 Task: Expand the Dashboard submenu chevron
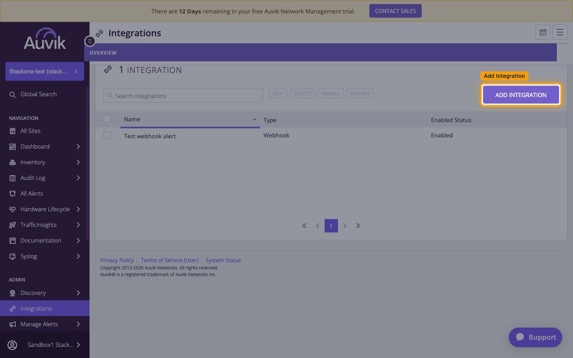click(78, 147)
